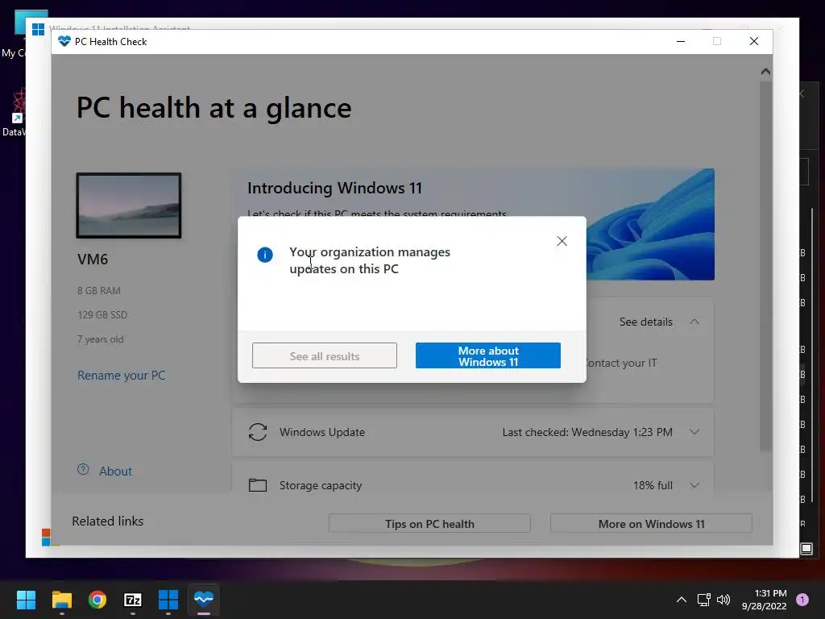
Task: Open the About link
Action: coord(116,471)
